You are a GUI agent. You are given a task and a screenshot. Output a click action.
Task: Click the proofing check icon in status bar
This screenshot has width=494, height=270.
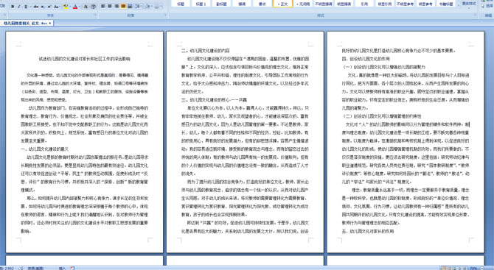(21, 268)
